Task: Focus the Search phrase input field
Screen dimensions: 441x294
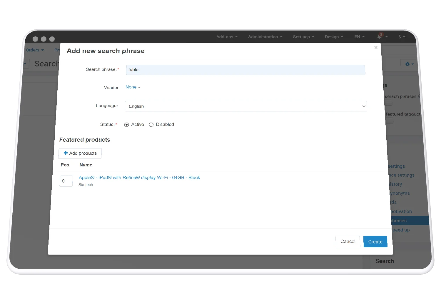Action: point(245,70)
